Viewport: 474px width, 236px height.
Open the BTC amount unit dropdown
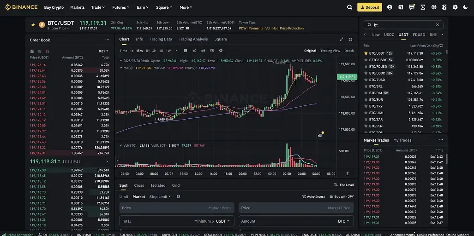click(343, 221)
